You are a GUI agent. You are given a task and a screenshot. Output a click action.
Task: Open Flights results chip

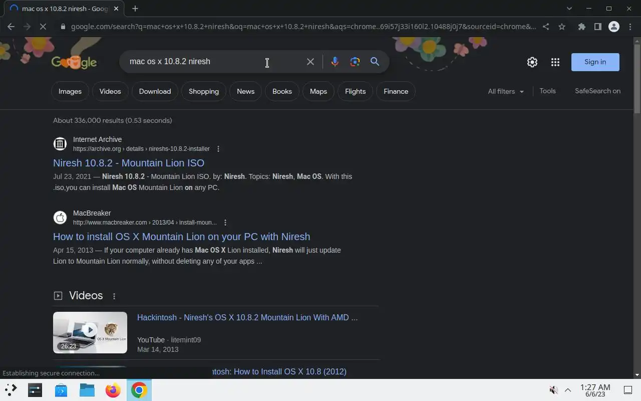point(355,91)
